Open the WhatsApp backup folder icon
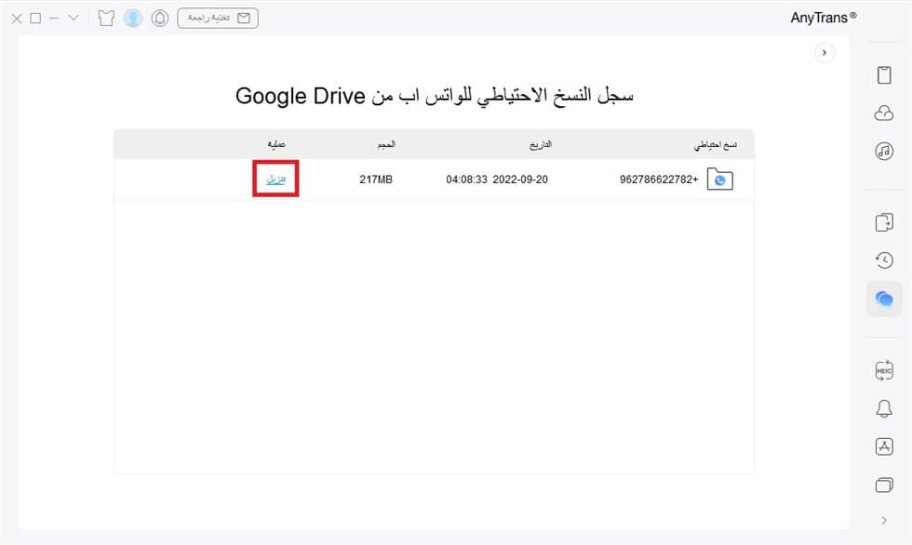The image size is (912, 545). click(x=719, y=179)
